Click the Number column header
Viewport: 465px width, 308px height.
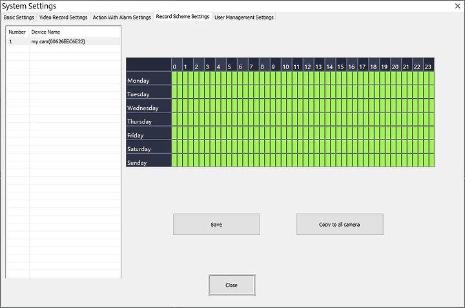[x=17, y=32]
